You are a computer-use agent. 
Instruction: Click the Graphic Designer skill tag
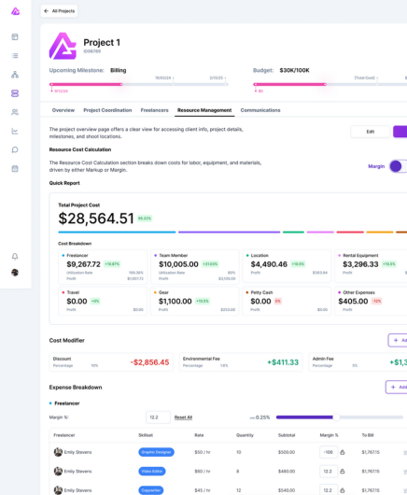[156, 452]
